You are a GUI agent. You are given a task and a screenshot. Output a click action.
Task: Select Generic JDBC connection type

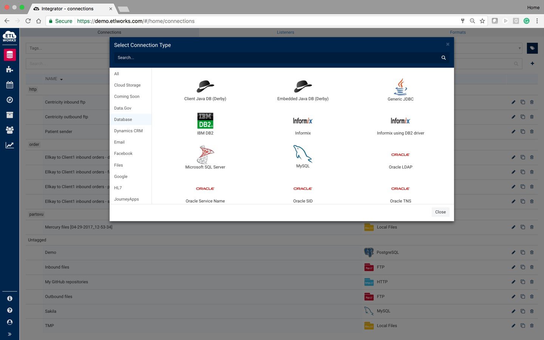point(400,90)
